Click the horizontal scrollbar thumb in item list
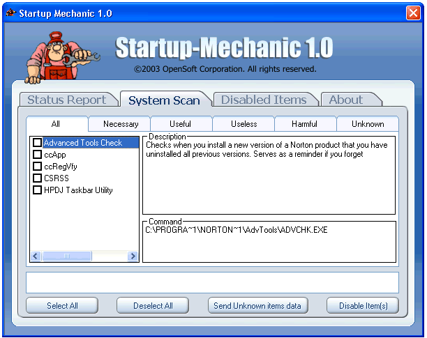This screenshot has width=427, height=338. 66,256
